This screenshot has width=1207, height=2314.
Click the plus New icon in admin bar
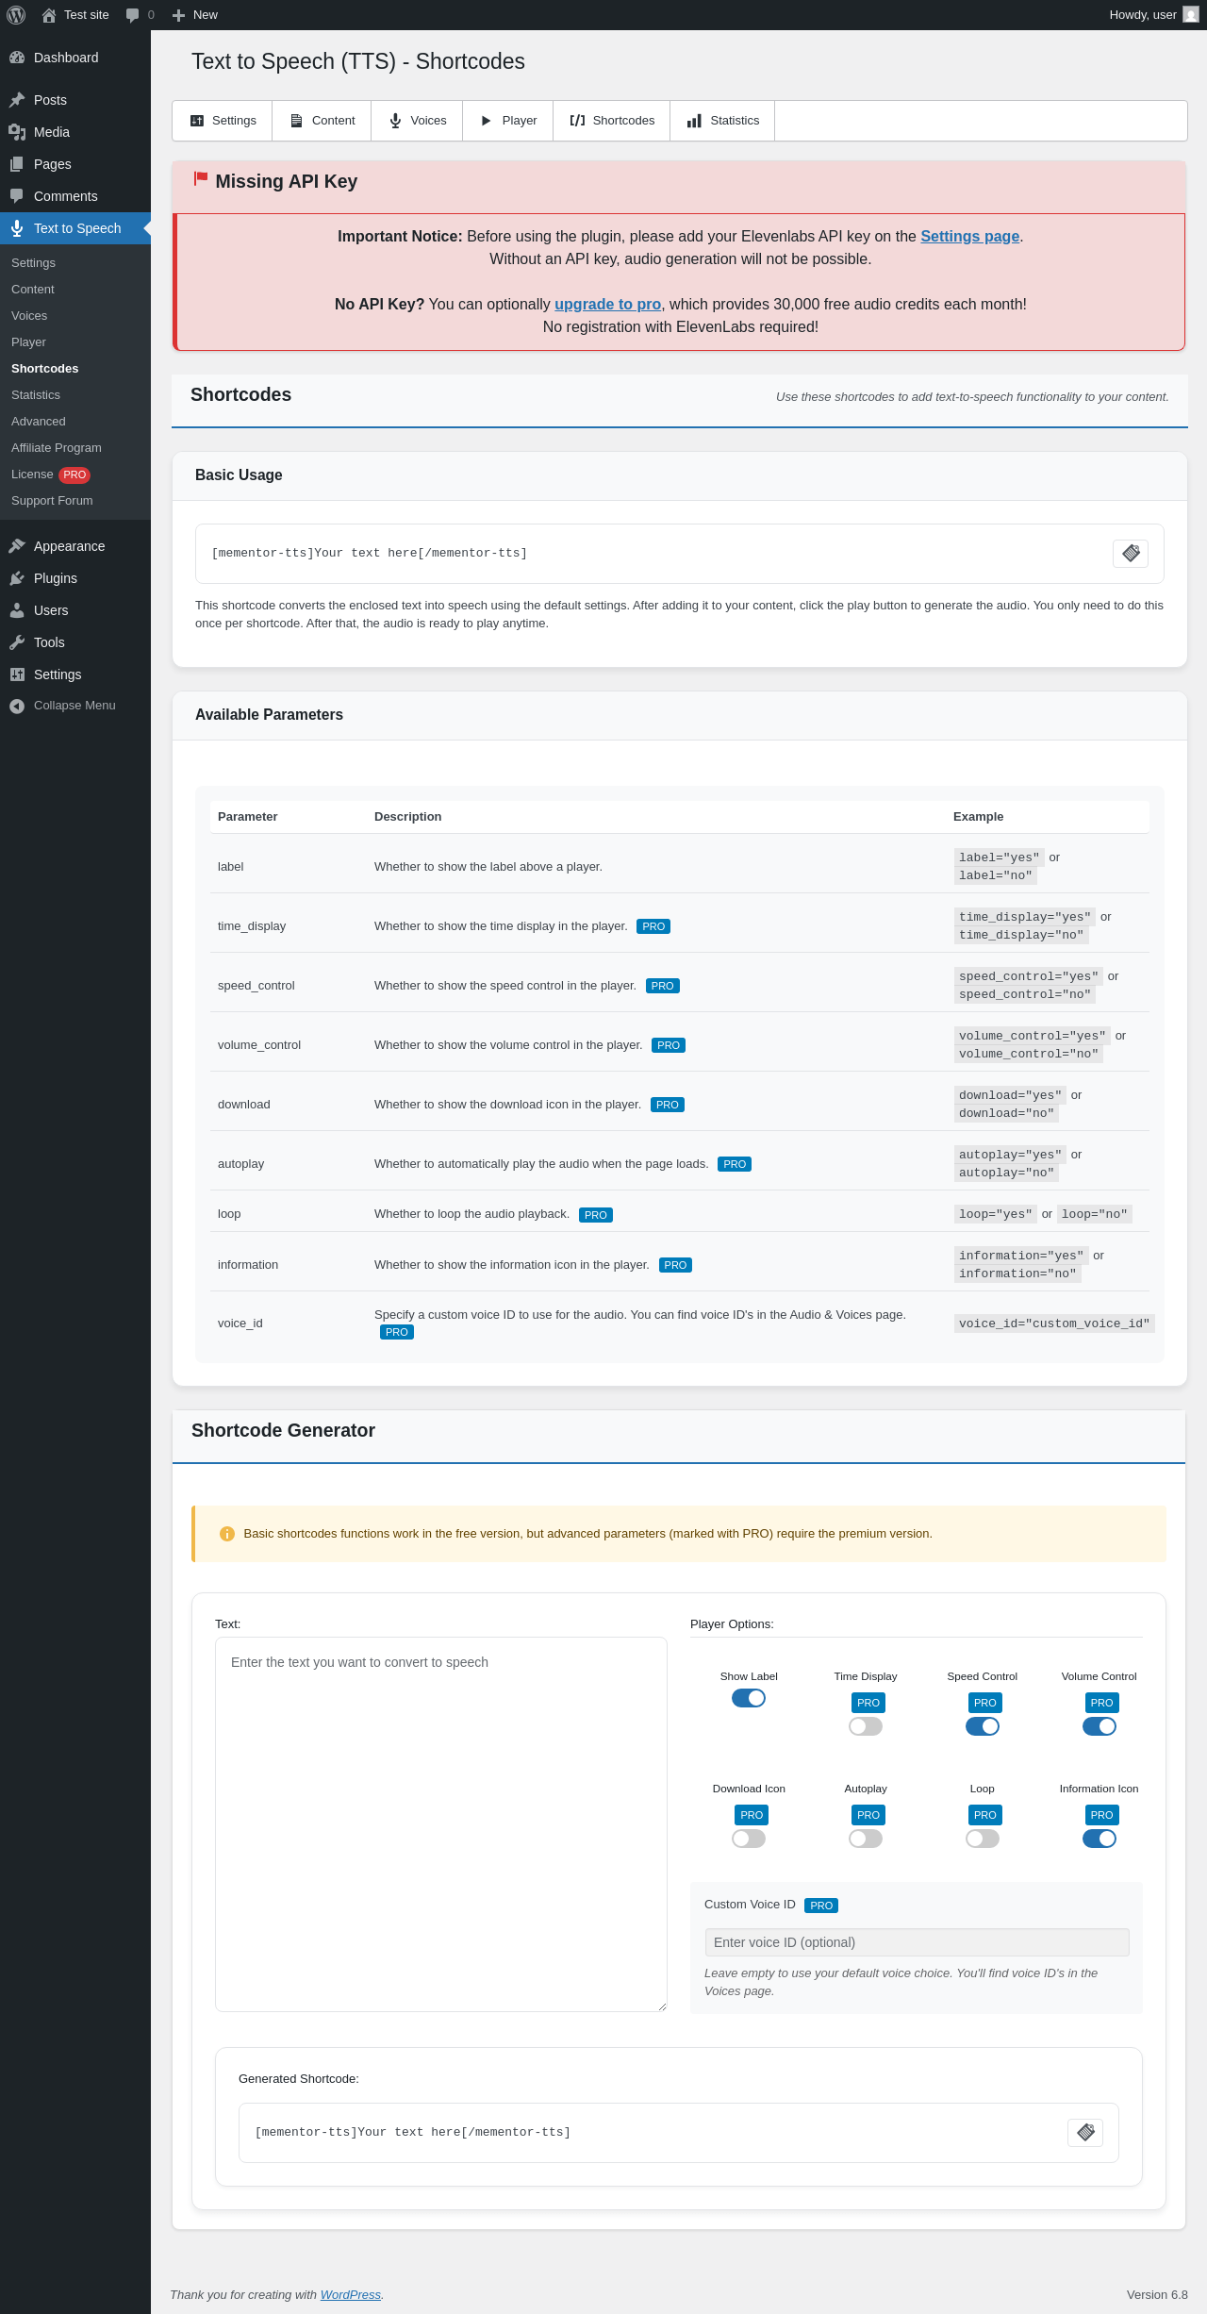(x=178, y=15)
